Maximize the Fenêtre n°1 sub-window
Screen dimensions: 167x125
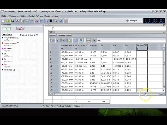click(x=164, y=25)
